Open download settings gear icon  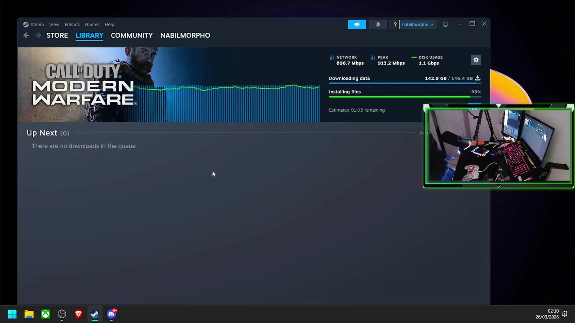(476, 60)
